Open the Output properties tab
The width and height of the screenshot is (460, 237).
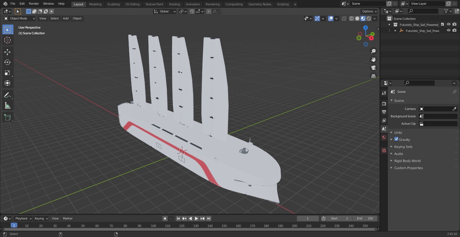click(x=384, y=112)
